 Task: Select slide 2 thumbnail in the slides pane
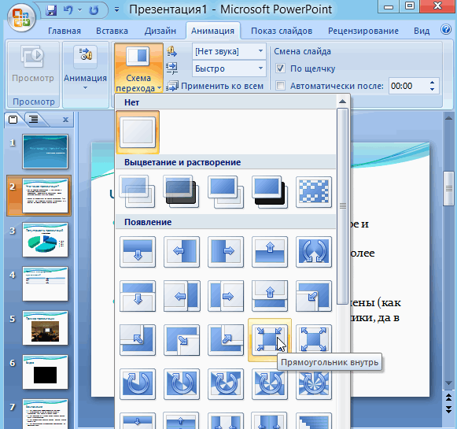45,196
